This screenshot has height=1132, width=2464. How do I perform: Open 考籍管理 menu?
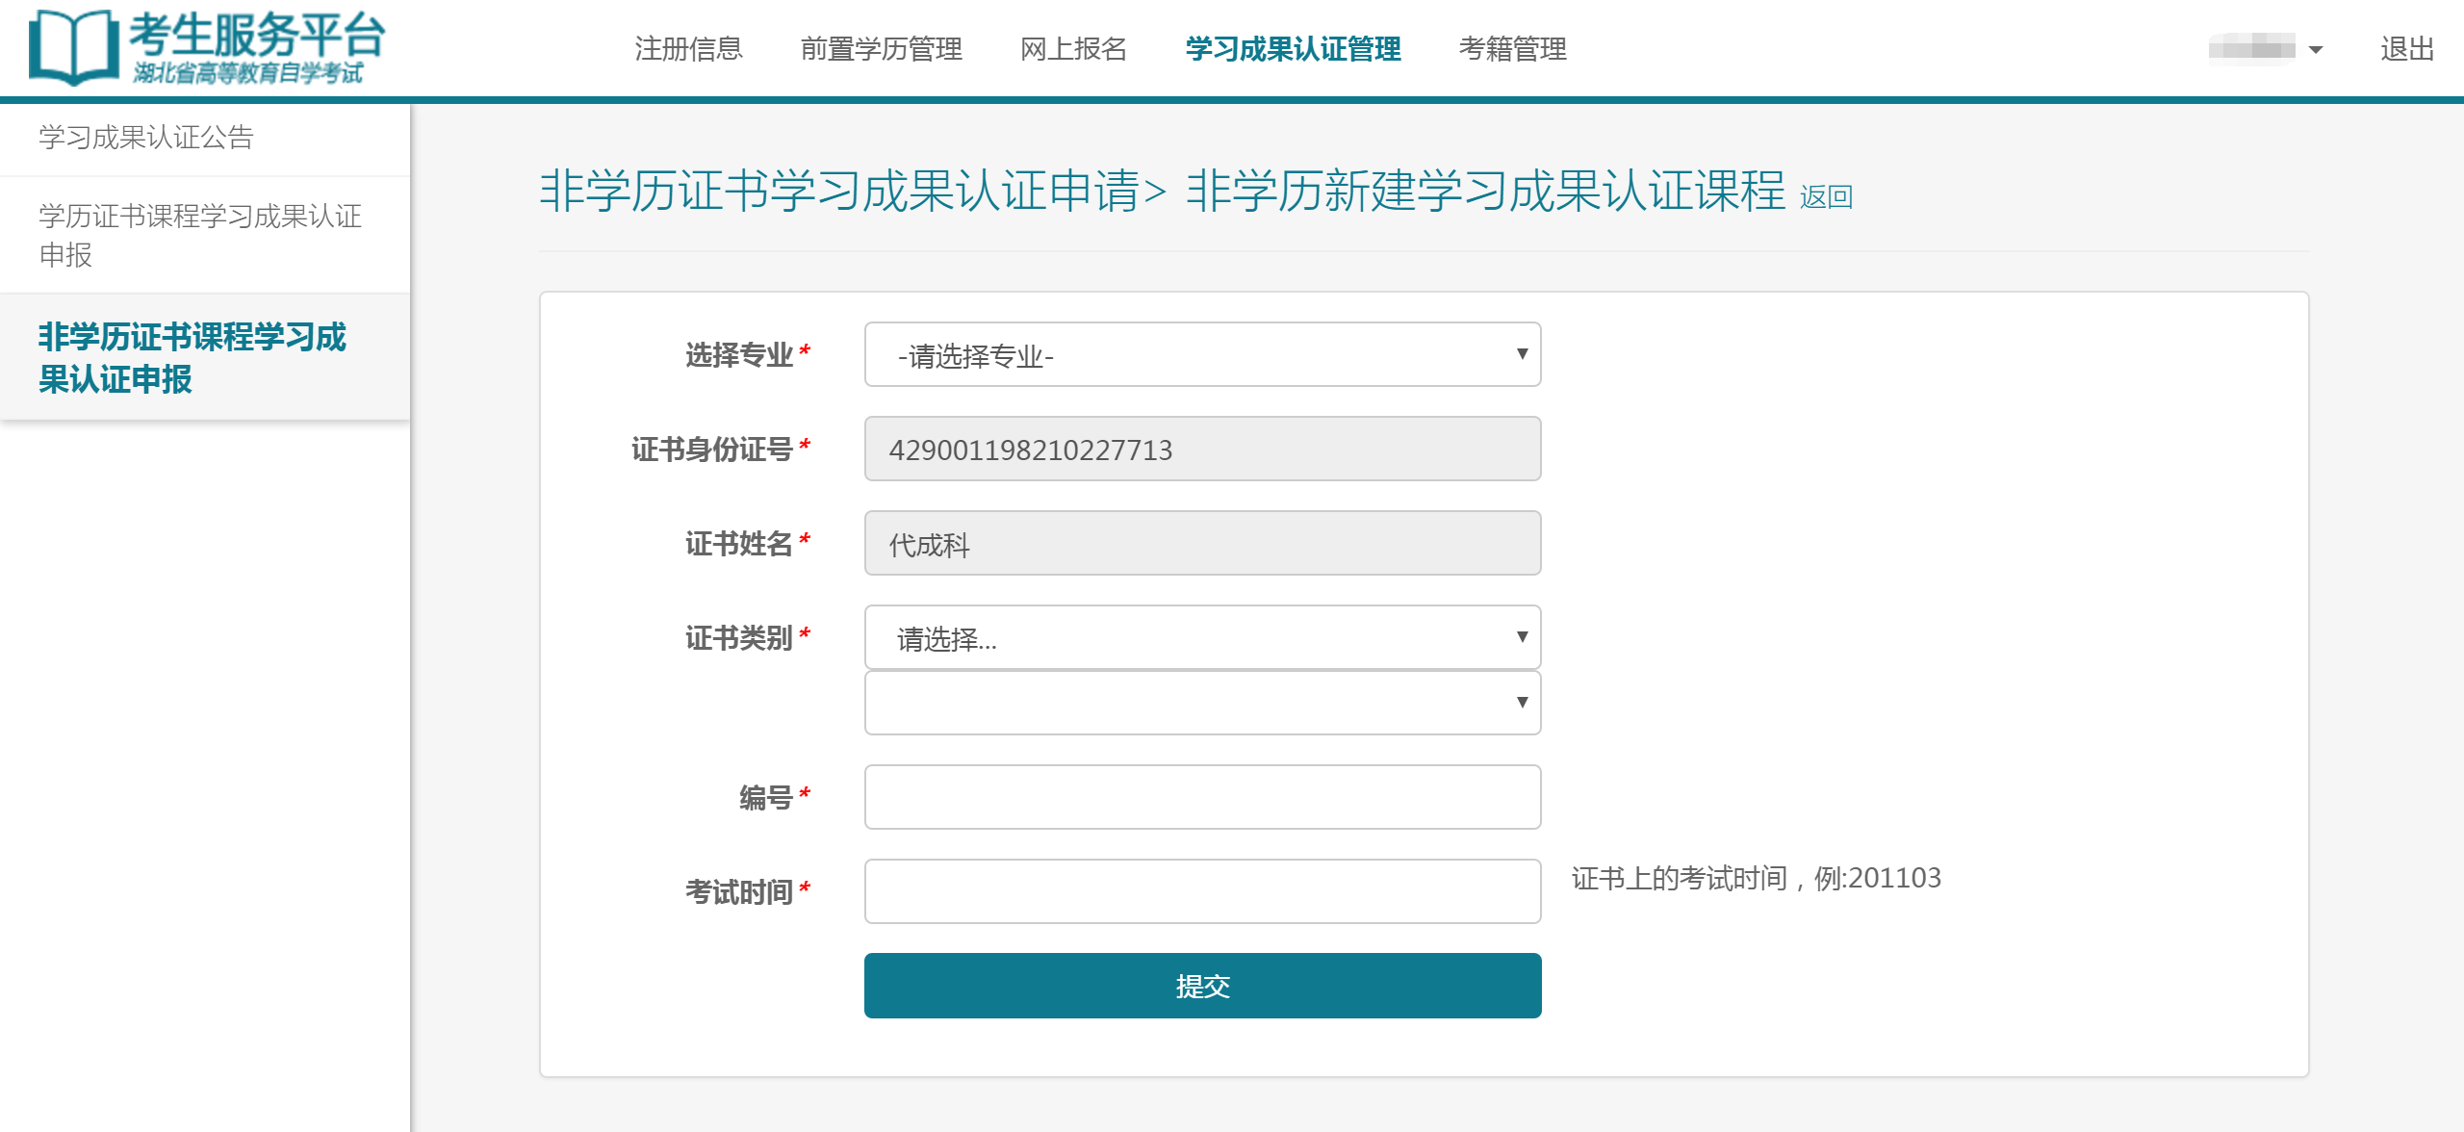(1512, 49)
